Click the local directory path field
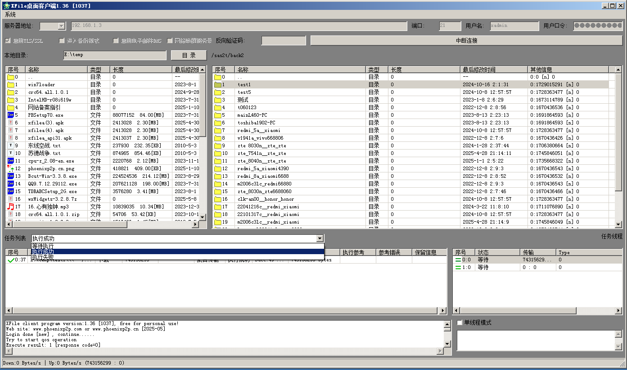The image size is (627, 370). point(115,55)
